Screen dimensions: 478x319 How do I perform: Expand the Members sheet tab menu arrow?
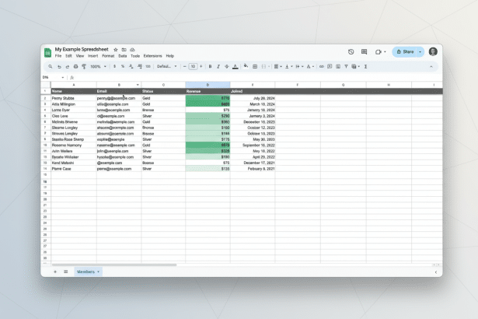pyautogui.click(x=98, y=272)
